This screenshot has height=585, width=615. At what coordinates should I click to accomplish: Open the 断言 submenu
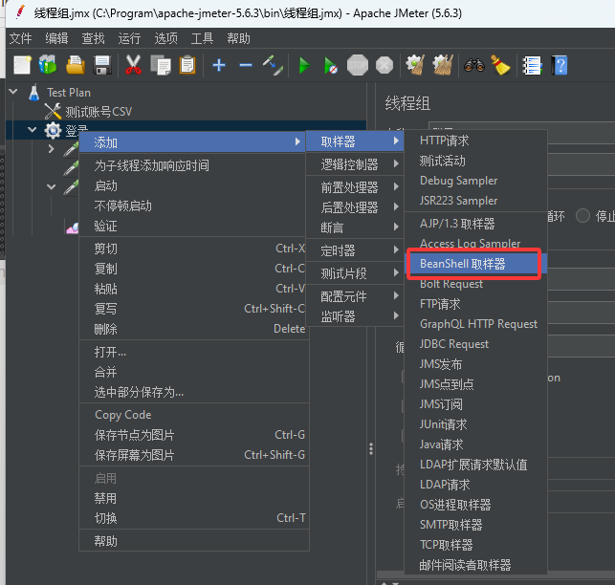(x=355, y=227)
